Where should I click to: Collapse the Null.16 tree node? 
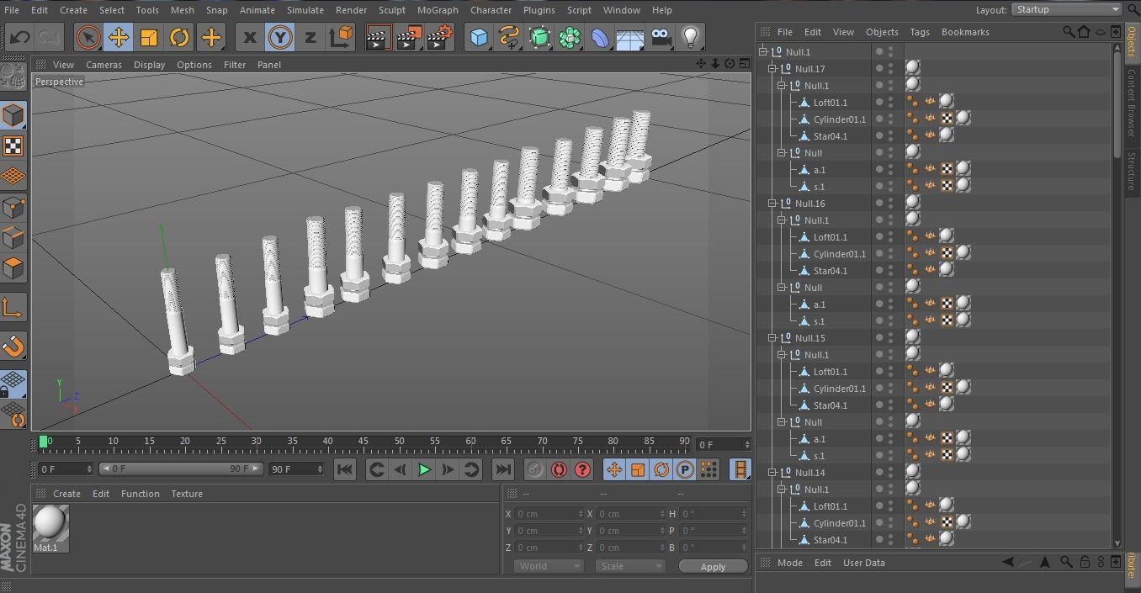point(772,204)
